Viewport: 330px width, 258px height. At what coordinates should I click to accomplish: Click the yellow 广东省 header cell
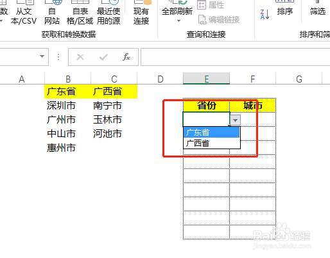[x=68, y=92]
